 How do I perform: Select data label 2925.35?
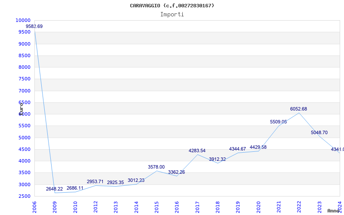(115, 182)
